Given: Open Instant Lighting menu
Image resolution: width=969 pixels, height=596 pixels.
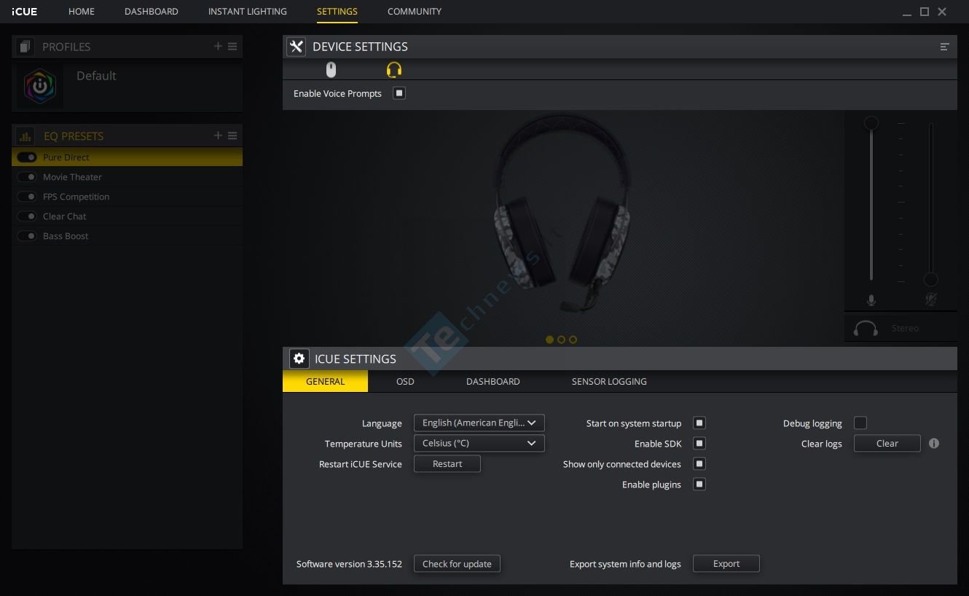Looking at the screenshot, I should coord(248,12).
